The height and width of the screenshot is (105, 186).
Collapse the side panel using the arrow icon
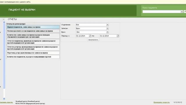[x=3, y=19]
